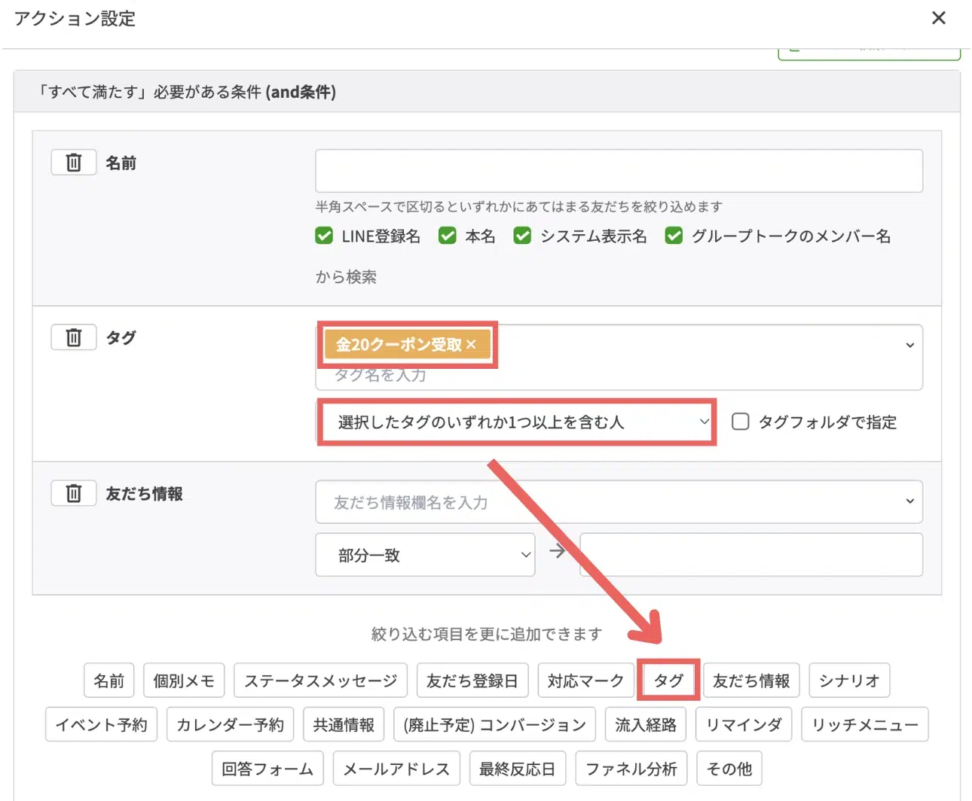This screenshot has height=801, width=972.
Task: Click the 名前 search text field
Action: coord(619,171)
